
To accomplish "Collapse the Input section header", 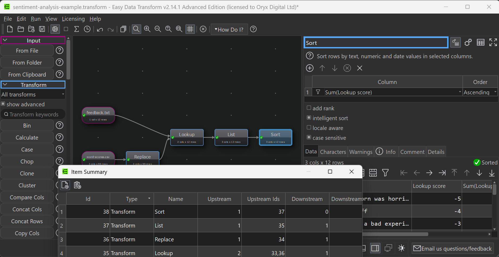I will 33,40.
